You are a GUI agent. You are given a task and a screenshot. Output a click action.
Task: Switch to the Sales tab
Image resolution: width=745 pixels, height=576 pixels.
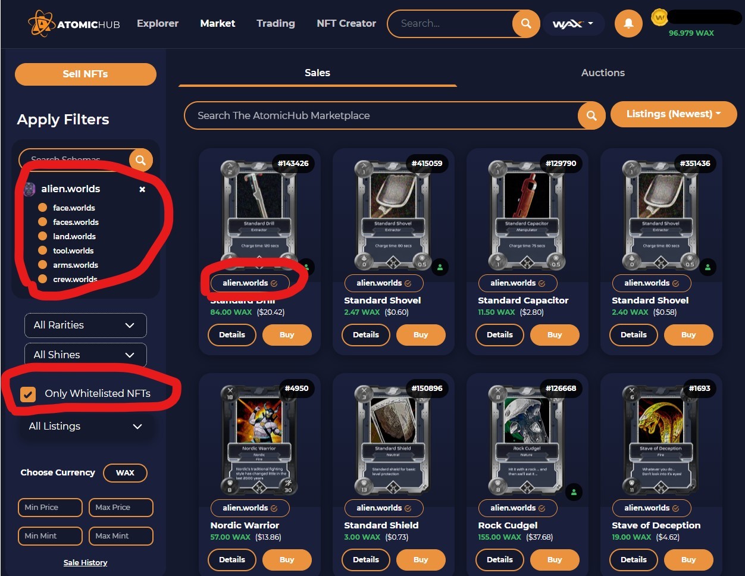click(x=317, y=73)
